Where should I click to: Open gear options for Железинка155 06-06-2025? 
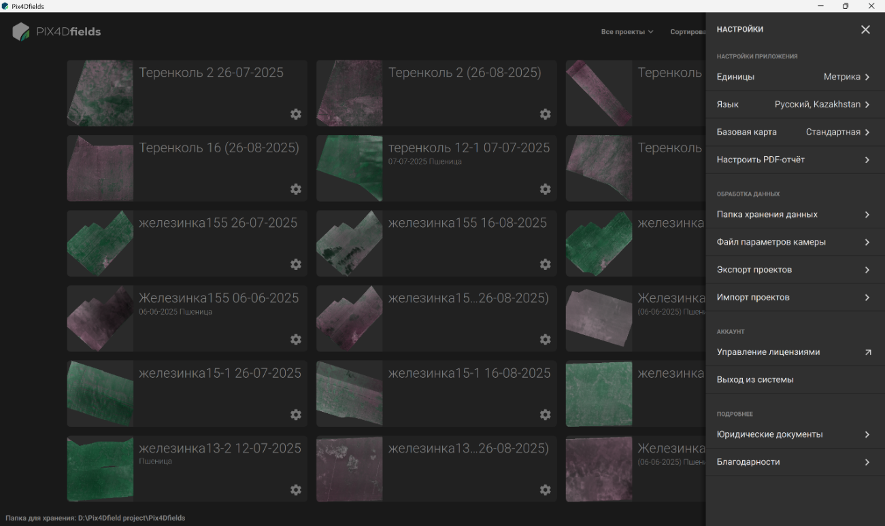pyautogui.click(x=296, y=339)
